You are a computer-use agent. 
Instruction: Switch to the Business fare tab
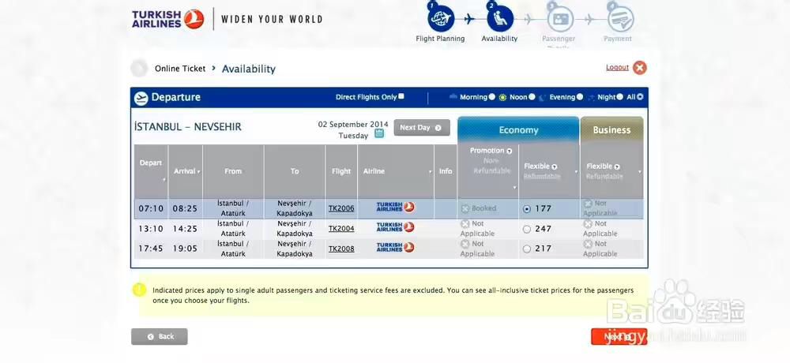tap(611, 130)
